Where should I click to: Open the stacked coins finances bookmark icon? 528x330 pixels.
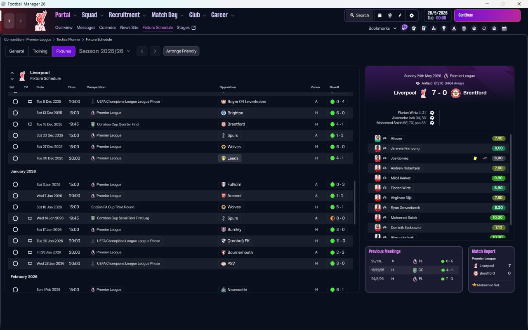pos(464,28)
